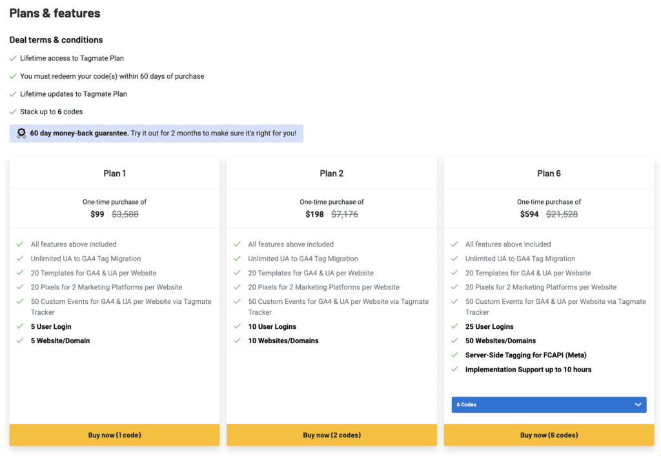
Task: Click 50 Websites/Domains text in Plan 6
Action: 500,341
